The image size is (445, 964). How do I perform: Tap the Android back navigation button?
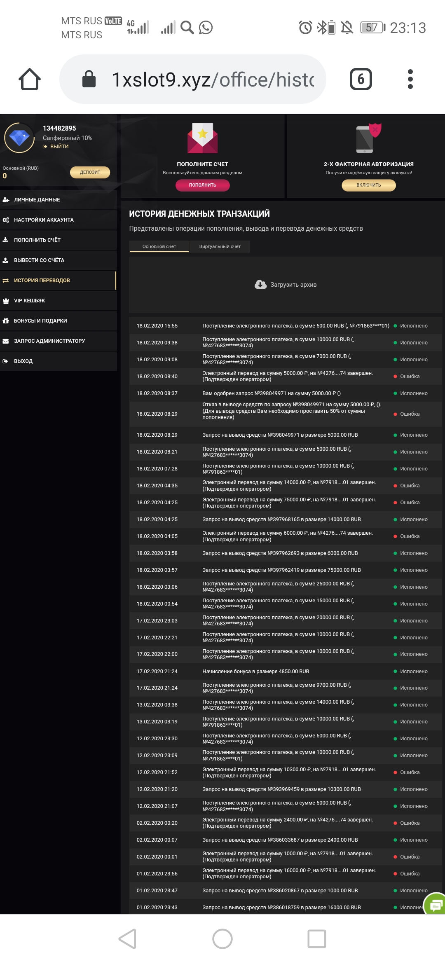(128, 939)
